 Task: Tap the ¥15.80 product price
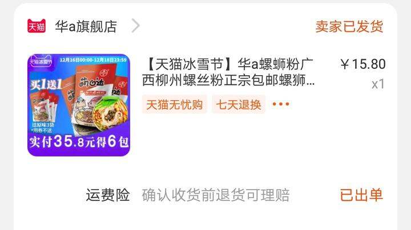tap(363, 64)
